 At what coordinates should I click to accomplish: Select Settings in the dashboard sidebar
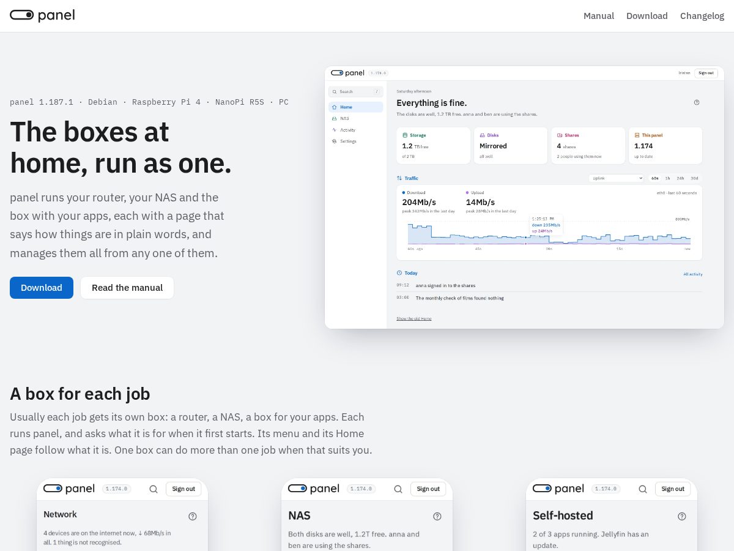click(356, 141)
